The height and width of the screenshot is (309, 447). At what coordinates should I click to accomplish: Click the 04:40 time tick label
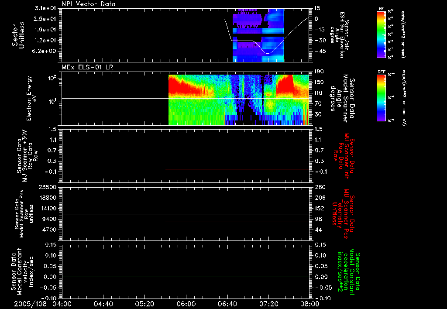(103, 304)
